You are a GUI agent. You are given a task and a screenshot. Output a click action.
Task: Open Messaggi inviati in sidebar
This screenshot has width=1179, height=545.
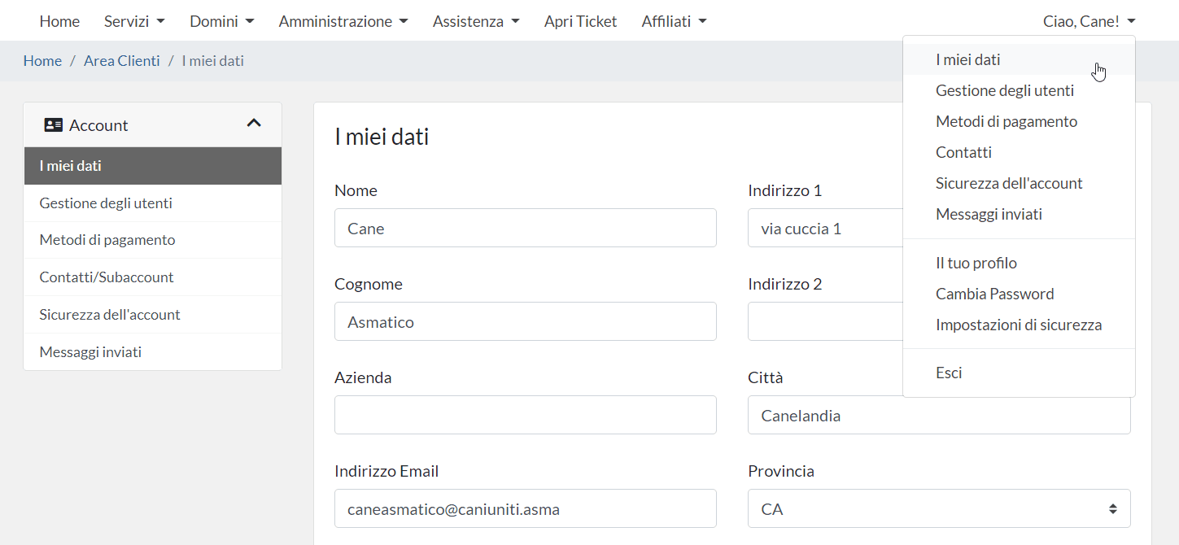(x=90, y=352)
